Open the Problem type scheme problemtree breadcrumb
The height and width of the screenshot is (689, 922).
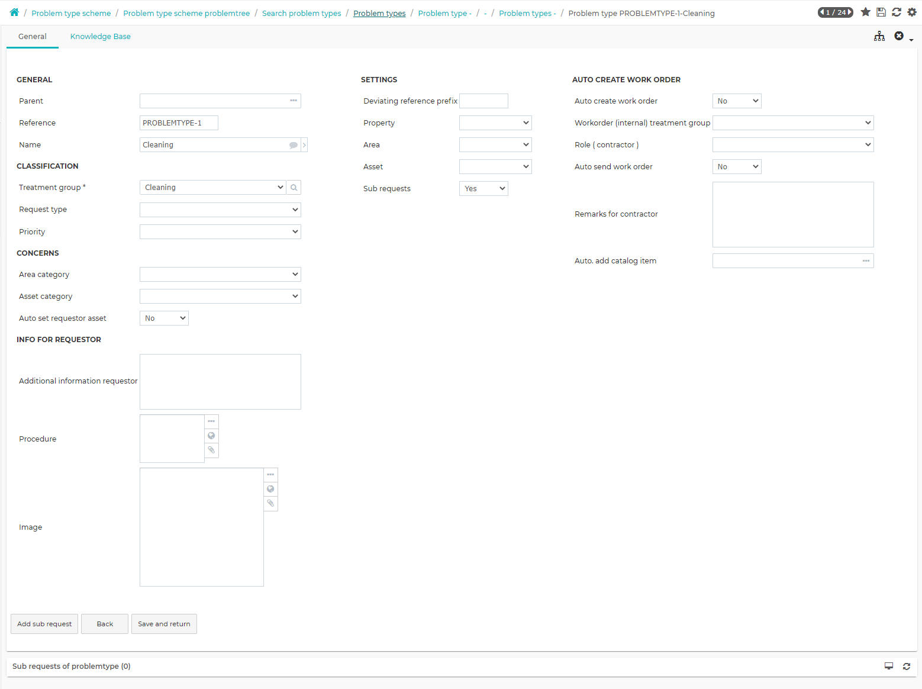tap(186, 13)
